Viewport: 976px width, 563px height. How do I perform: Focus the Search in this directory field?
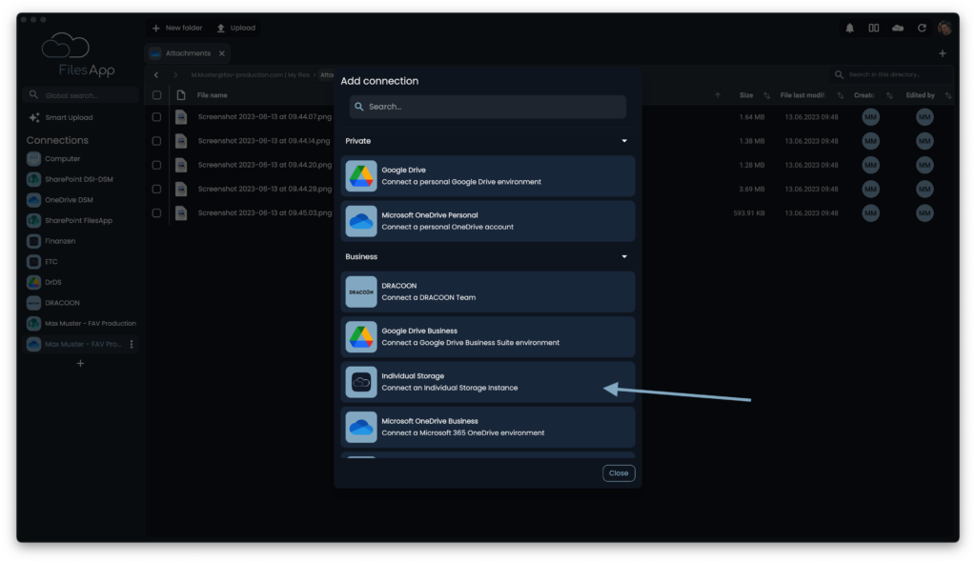coord(891,74)
